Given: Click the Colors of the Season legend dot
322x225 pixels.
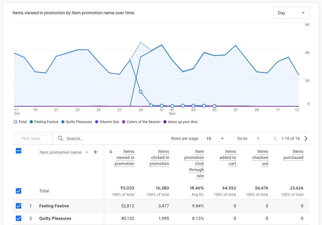Looking at the screenshot, I should pyautogui.click(x=123, y=122).
